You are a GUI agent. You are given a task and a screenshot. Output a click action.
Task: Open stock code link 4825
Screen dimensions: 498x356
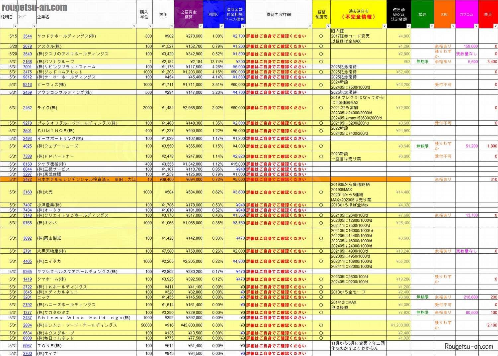tap(28, 146)
